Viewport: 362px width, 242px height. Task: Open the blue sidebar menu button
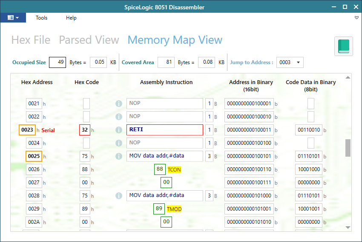(x=13, y=18)
